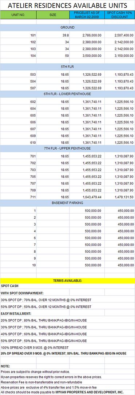
Task: Click the 100% SPREAD OVER 9 MOS. row
Action: pyautogui.click(x=67, y=348)
